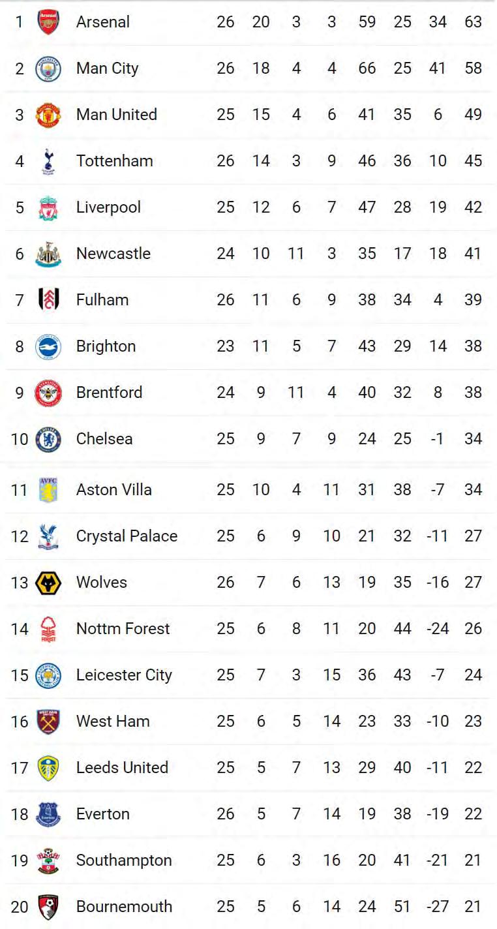Select the Wolves wolf-head logo

pyautogui.click(x=48, y=583)
